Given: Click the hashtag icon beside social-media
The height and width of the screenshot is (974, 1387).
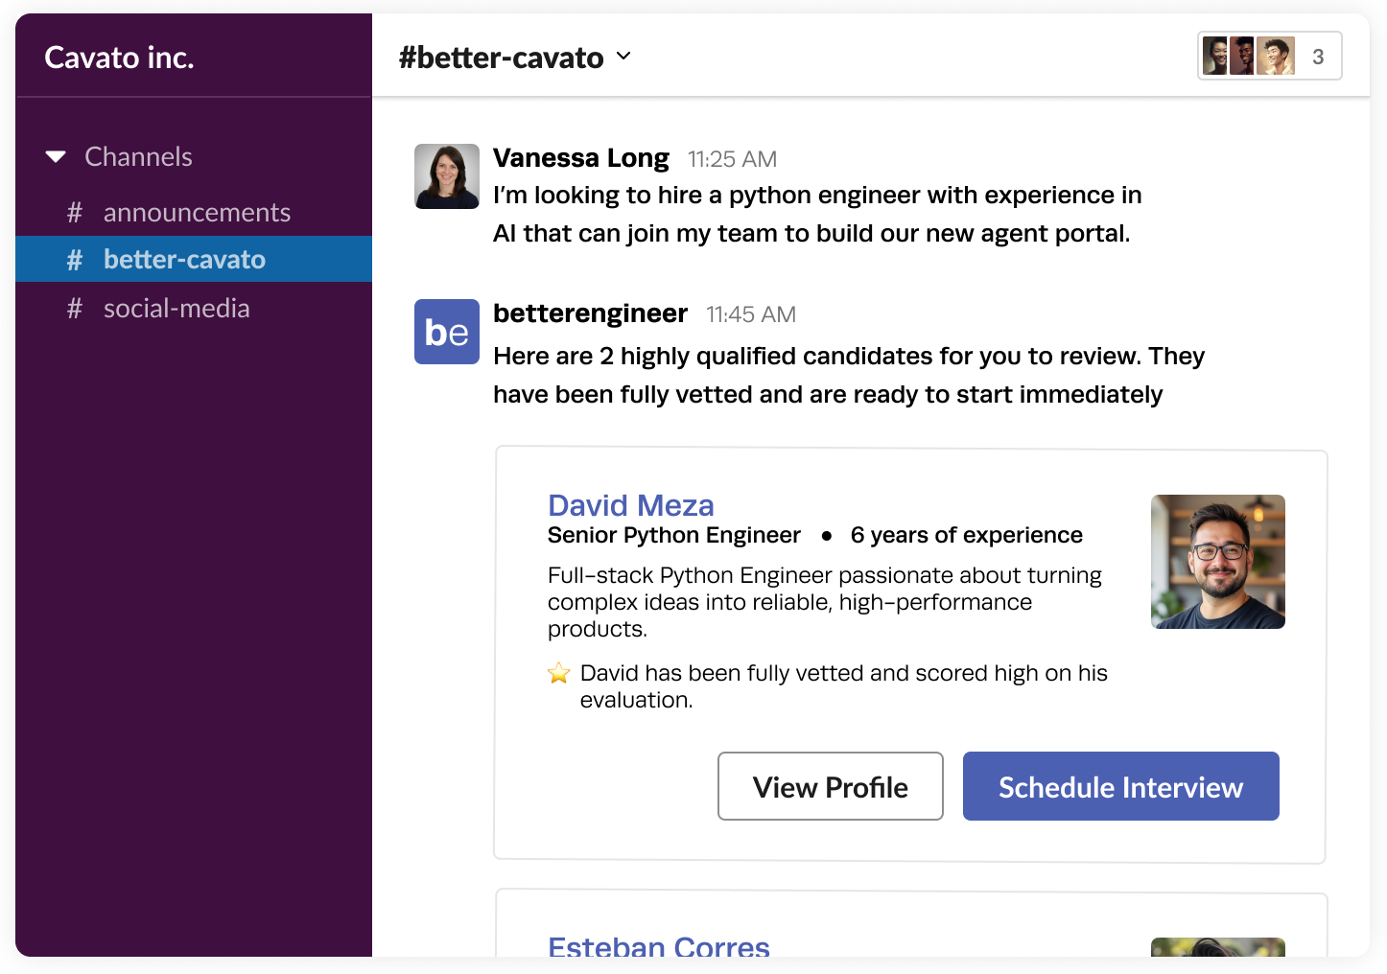Looking at the screenshot, I should click(74, 308).
